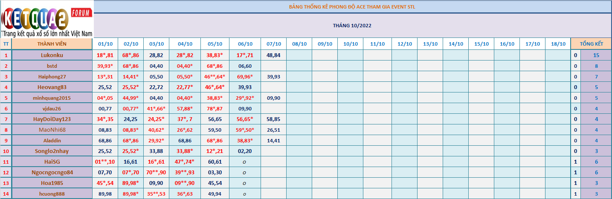Screen dimensions: 612x199
Task: Select the THÁNG 10/2022 heading cell
Action: (x=352, y=26)
